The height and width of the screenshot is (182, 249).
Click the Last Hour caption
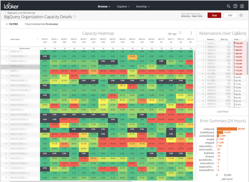(x=223, y=112)
